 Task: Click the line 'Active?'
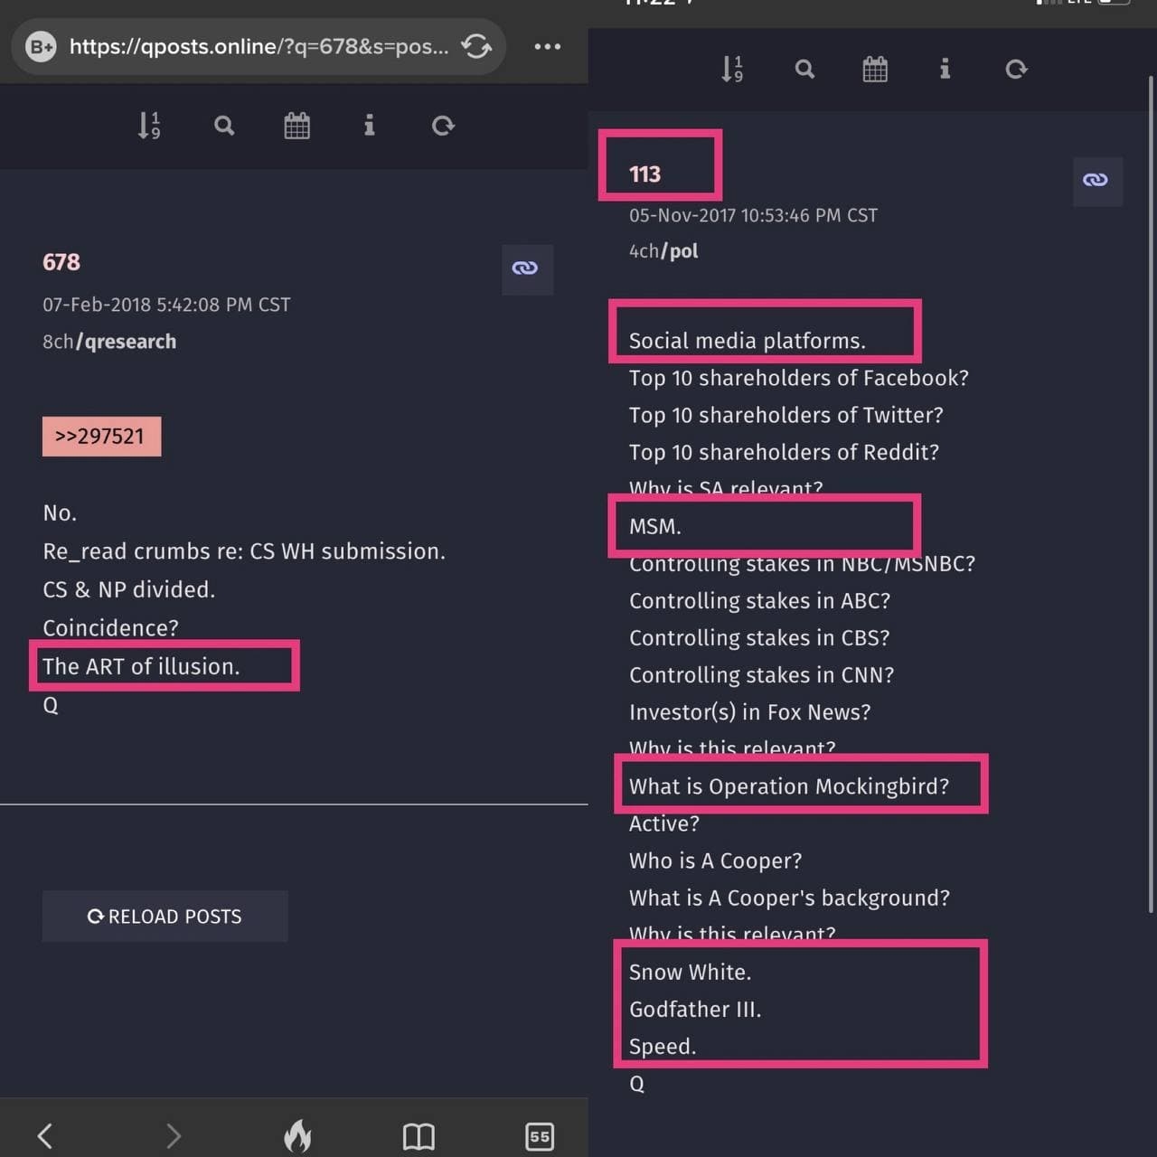pyautogui.click(x=664, y=823)
